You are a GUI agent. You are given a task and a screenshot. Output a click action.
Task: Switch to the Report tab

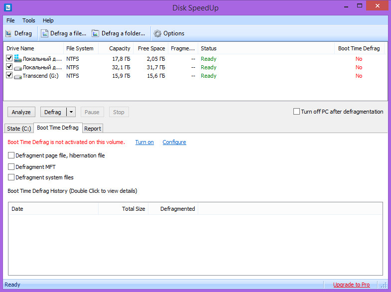coord(93,129)
